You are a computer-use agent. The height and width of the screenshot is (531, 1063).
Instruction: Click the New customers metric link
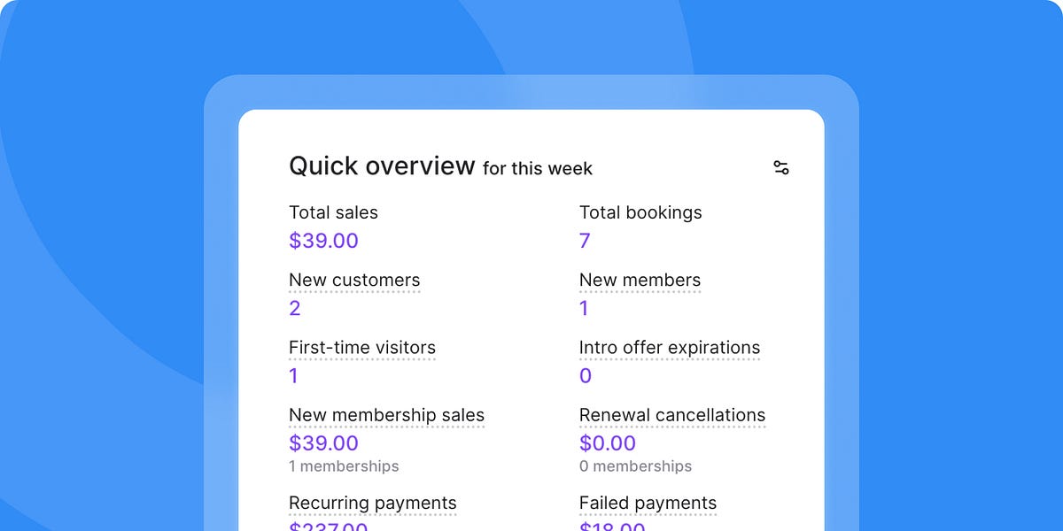(x=354, y=280)
